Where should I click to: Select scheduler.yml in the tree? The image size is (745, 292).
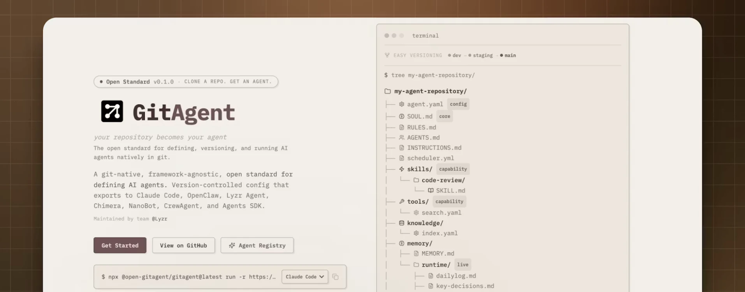coord(430,158)
